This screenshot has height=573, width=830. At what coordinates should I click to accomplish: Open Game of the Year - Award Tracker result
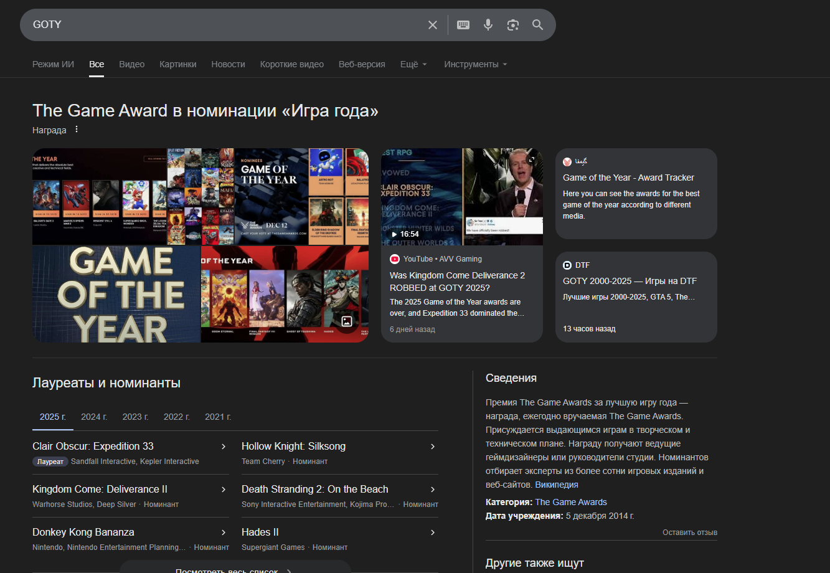[628, 178]
